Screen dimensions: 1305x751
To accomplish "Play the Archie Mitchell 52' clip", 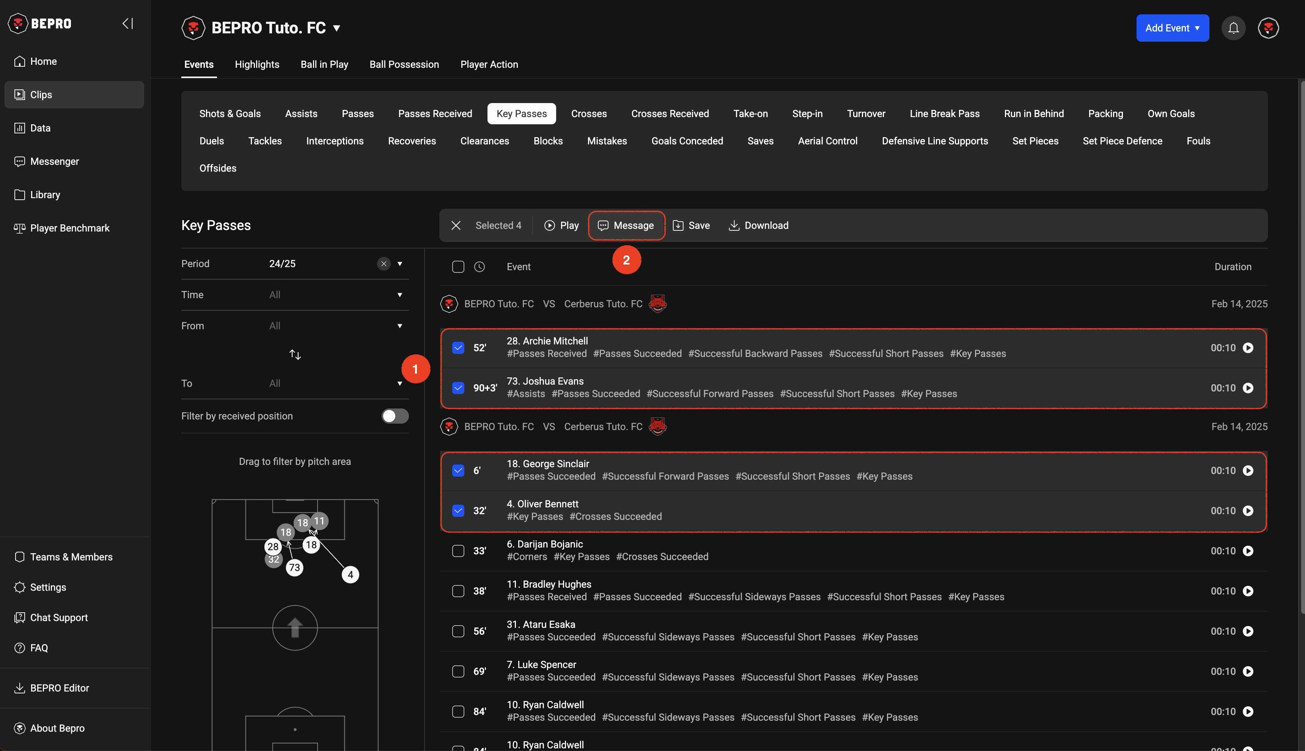I will tap(1248, 348).
